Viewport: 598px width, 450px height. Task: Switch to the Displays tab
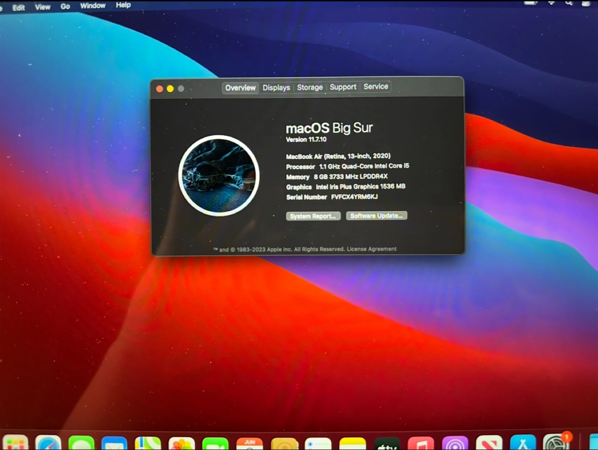pos(276,88)
